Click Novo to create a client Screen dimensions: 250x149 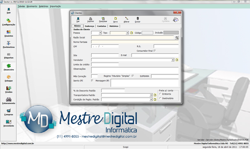pos(115,20)
